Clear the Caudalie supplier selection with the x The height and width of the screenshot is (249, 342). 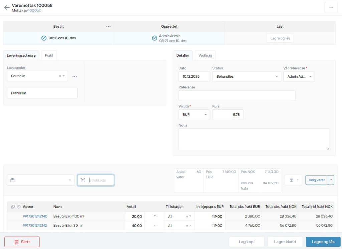click(60, 76)
